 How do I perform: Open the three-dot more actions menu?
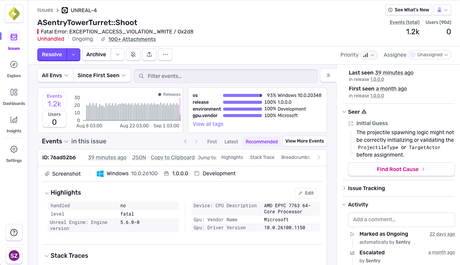coord(165,54)
